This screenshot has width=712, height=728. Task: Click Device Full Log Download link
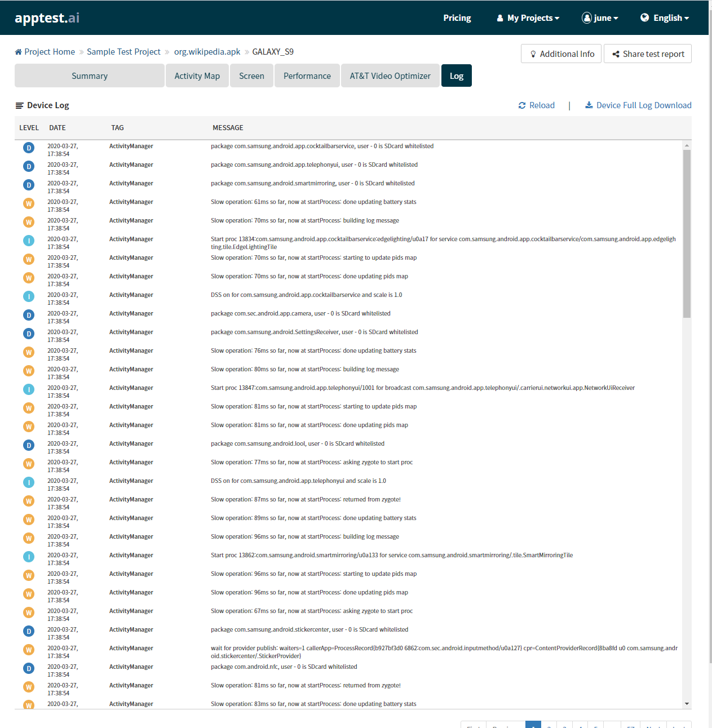638,105
